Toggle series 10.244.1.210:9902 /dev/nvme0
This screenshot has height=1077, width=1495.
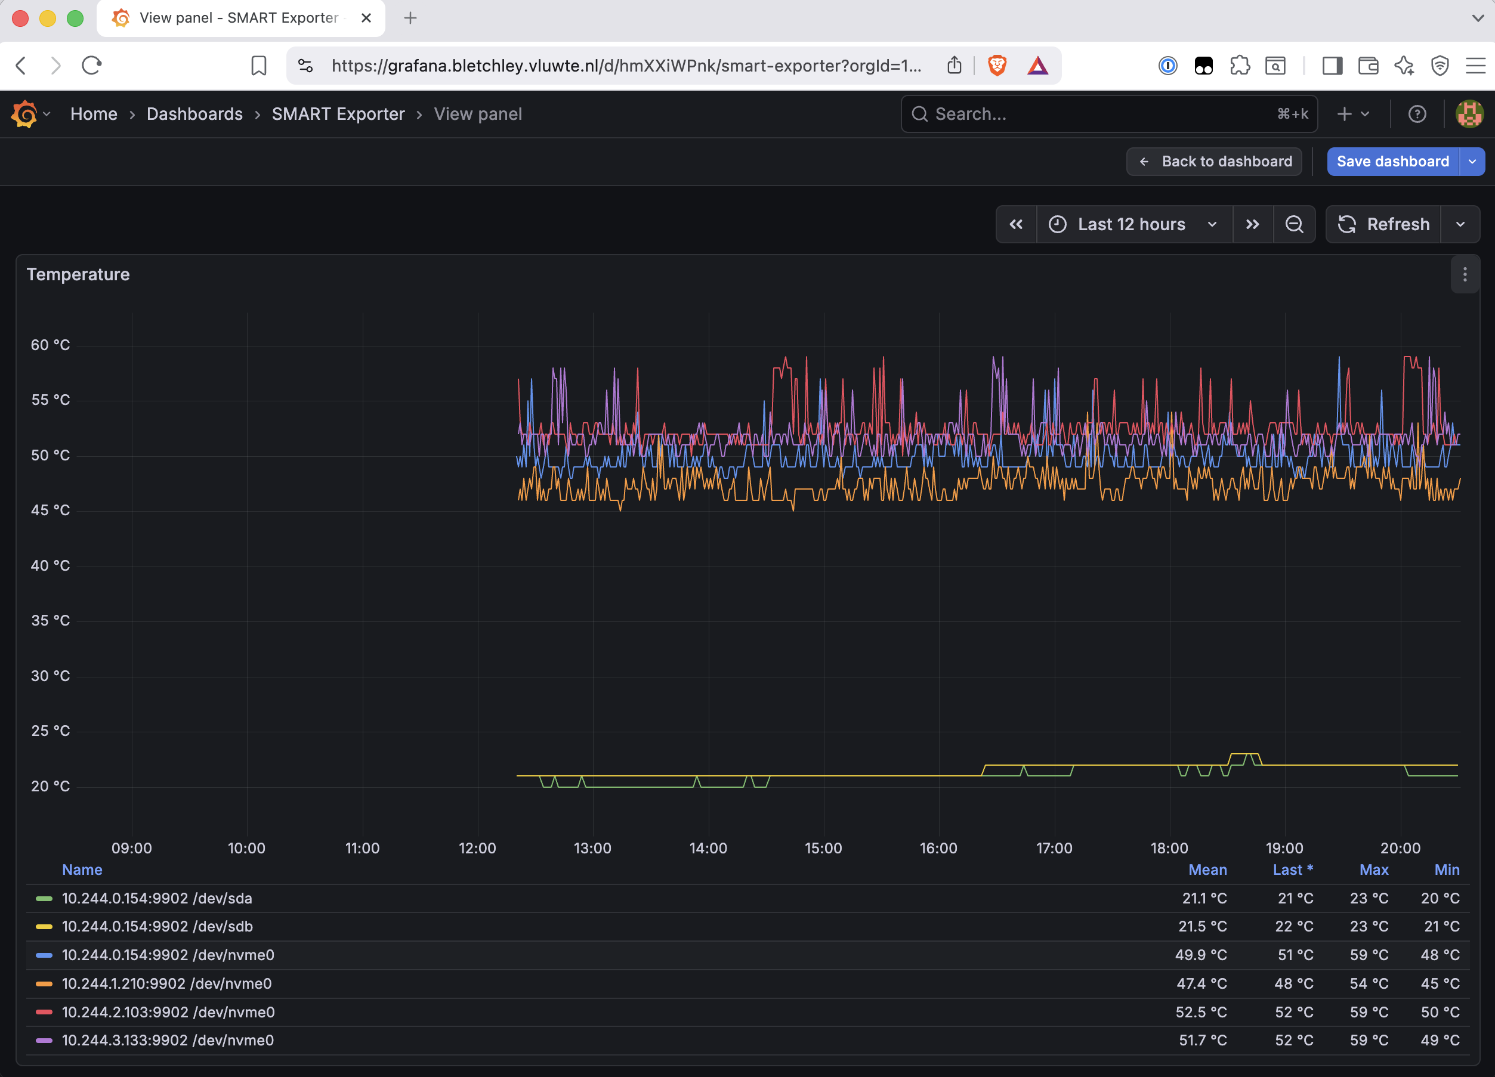click(167, 983)
